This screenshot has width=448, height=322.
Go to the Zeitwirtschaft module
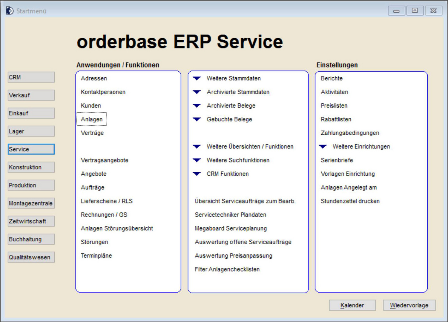click(x=31, y=221)
